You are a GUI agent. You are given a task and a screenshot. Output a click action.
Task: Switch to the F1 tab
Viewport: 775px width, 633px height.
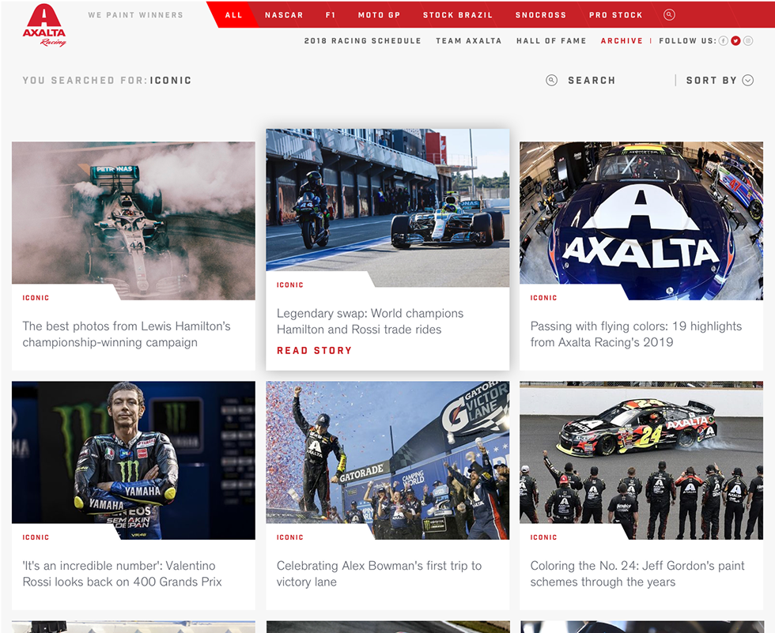[331, 15]
